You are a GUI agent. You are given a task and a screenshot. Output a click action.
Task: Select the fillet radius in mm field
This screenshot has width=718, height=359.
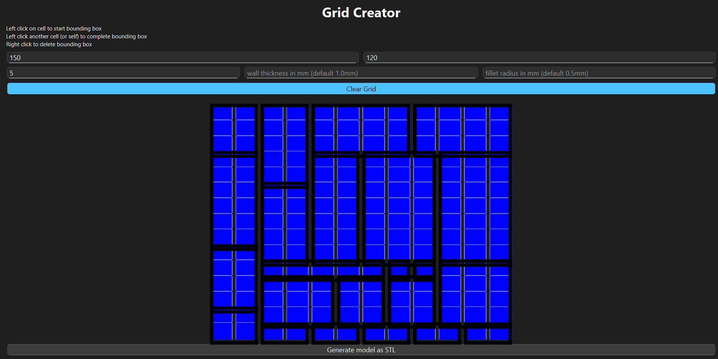click(x=599, y=73)
